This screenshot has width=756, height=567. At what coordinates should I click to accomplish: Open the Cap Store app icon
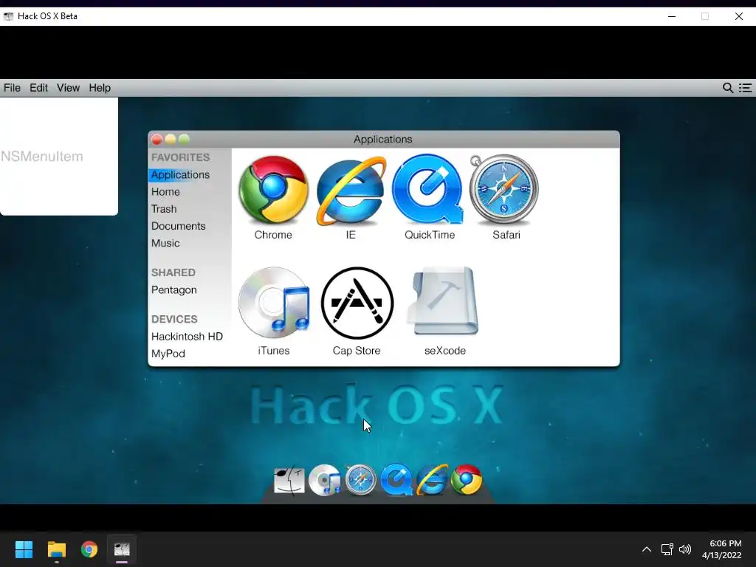[357, 303]
